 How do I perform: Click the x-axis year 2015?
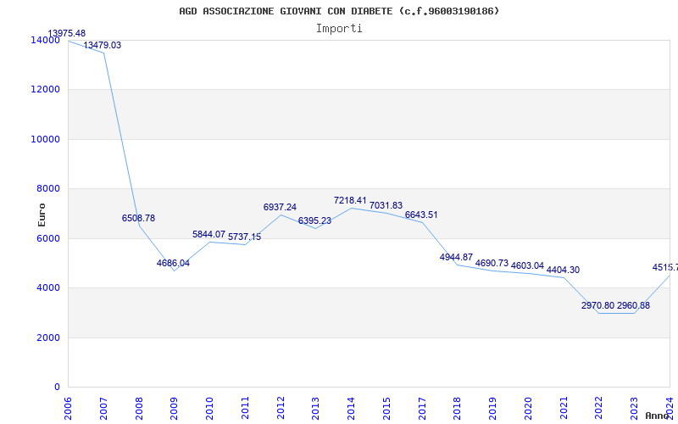coord(387,408)
